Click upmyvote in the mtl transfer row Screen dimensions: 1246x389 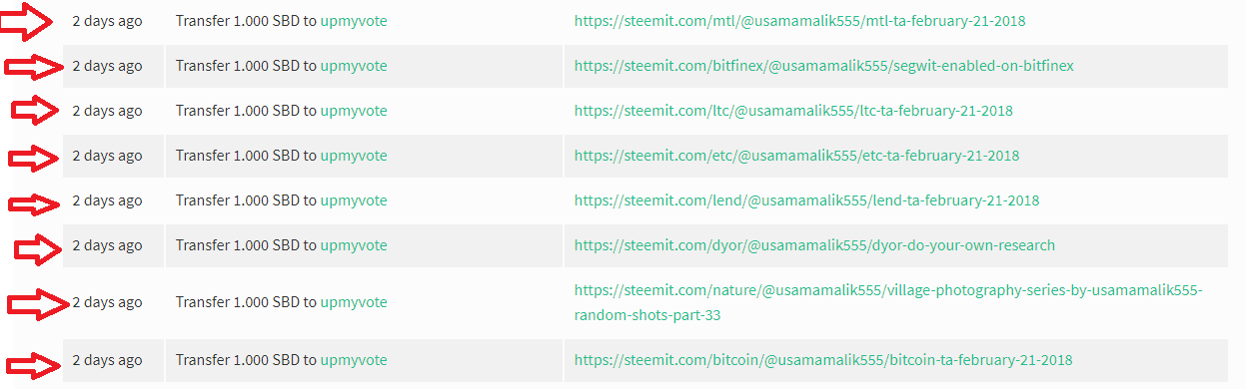coord(354,21)
